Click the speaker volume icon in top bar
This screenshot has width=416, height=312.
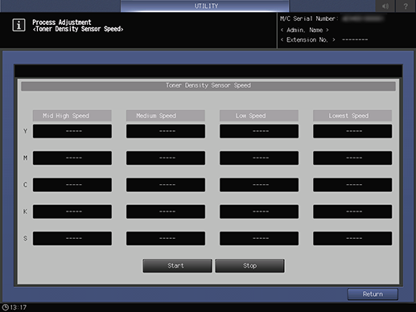click(385, 6)
